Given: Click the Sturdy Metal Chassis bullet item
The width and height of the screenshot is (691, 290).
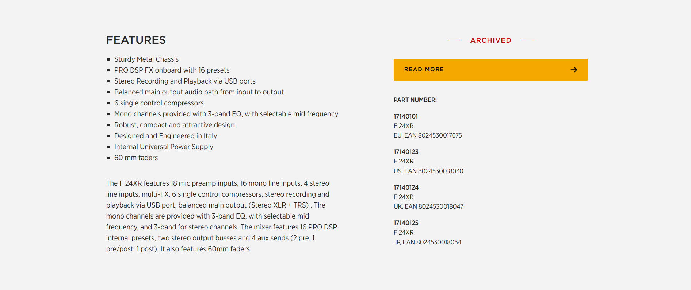Looking at the screenshot, I should (x=146, y=59).
